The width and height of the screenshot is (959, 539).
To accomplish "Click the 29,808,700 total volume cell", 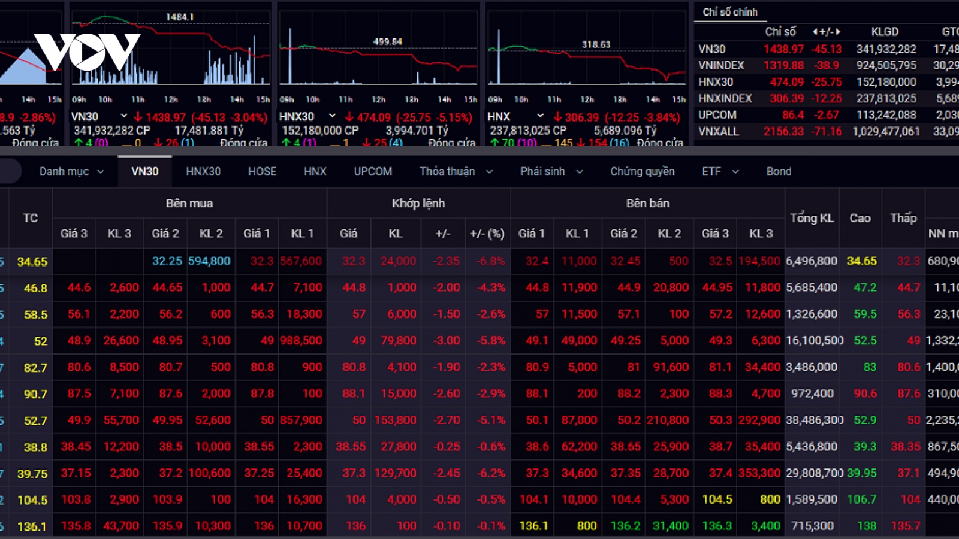I will (x=812, y=473).
